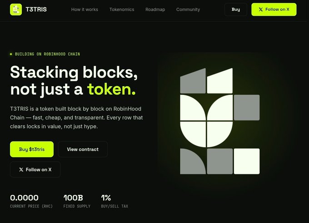Click the large T3TRIS block artwork
Viewport: 309px width, 223px height.
pyautogui.click(x=220, y=121)
